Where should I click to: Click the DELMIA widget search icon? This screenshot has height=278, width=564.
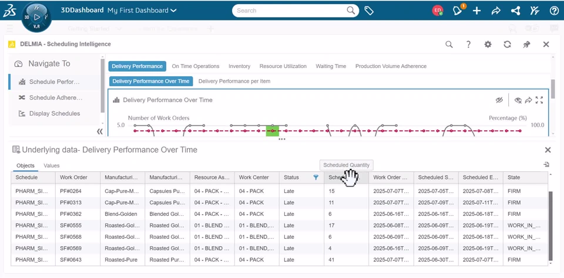(449, 44)
